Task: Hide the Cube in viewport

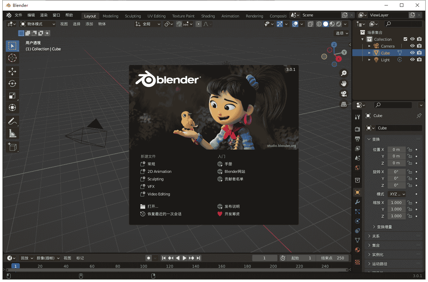Action: (413, 53)
